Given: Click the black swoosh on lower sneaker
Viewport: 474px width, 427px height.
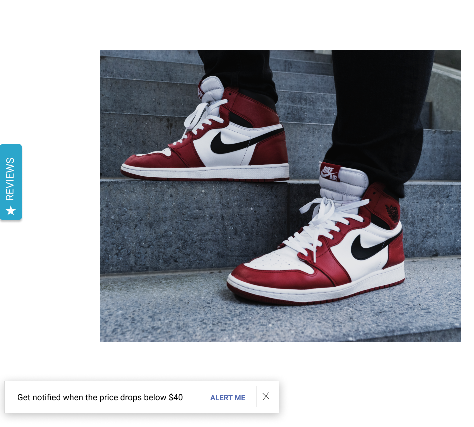Looking at the screenshot, I should pyautogui.click(x=374, y=245).
